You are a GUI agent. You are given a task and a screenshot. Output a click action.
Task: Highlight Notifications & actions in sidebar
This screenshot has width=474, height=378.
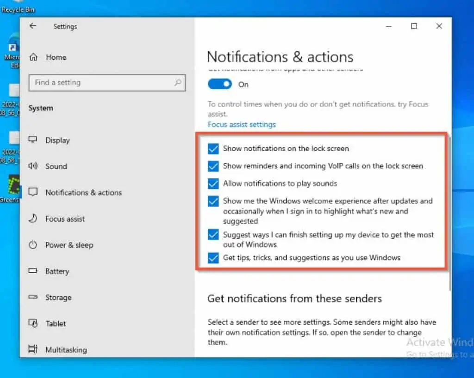coord(84,193)
